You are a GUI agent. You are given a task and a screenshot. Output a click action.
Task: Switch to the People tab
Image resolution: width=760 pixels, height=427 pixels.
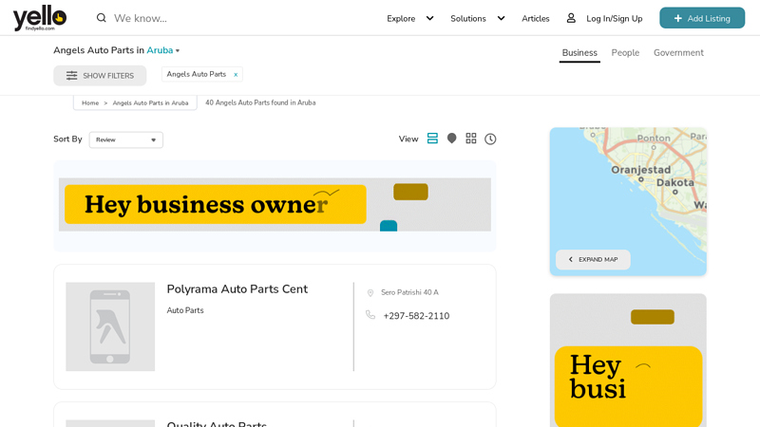pos(625,53)
